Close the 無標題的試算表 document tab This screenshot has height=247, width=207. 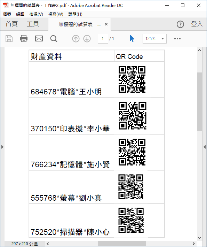pos(106,24)
